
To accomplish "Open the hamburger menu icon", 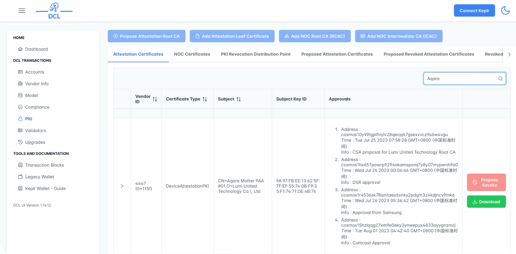I will 22,11.
